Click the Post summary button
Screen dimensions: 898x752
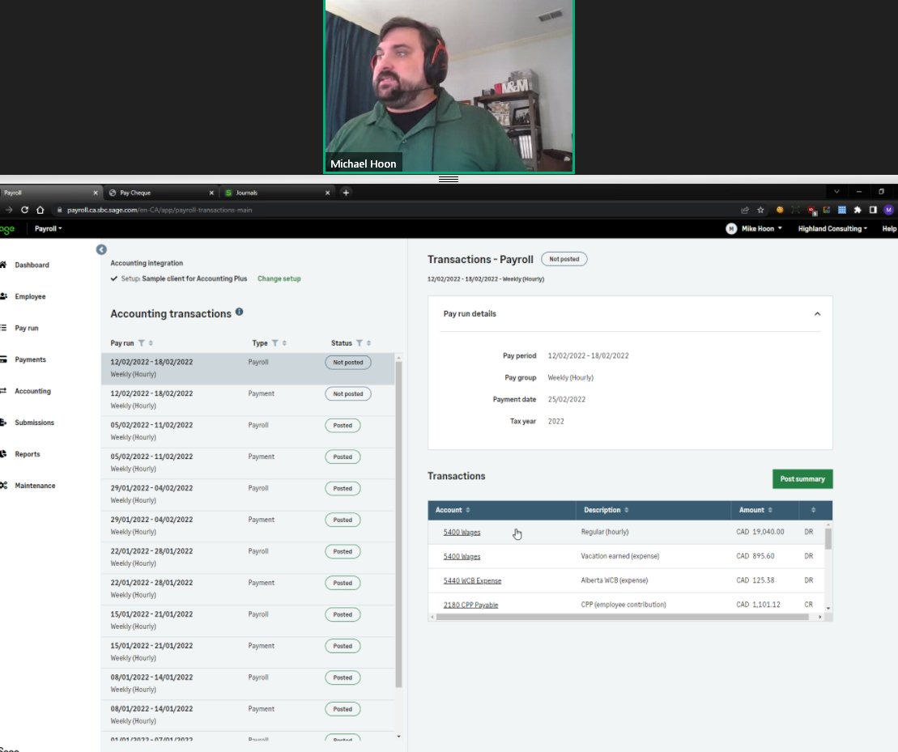coord(802,478)
